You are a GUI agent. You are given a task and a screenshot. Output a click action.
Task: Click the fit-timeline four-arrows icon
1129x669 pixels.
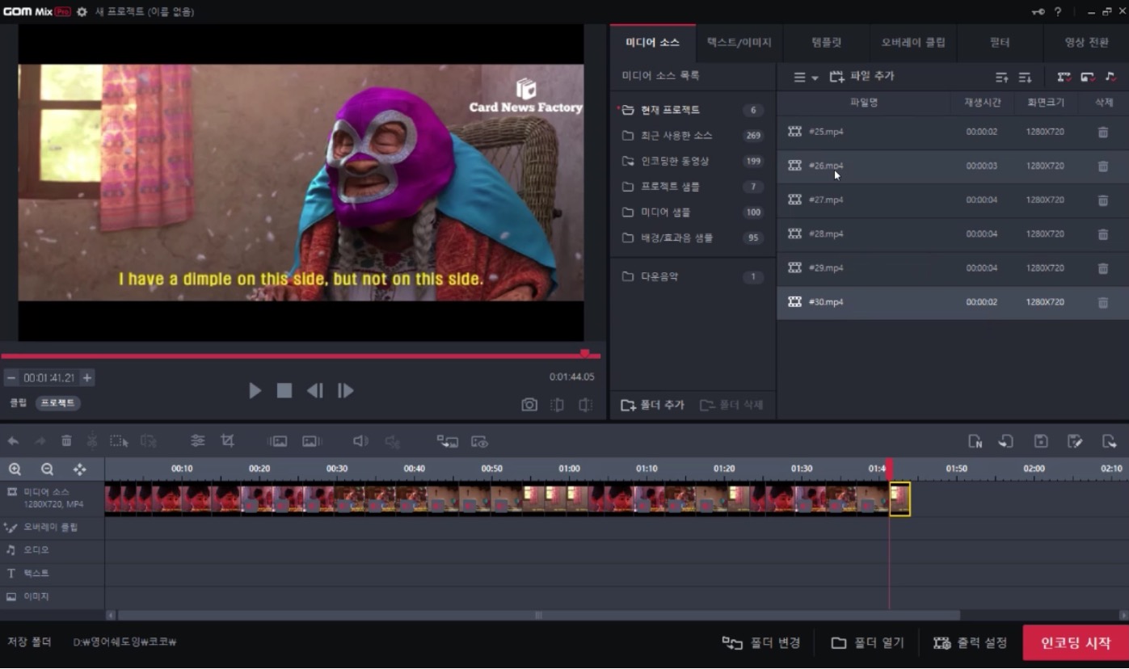[79, 469]
